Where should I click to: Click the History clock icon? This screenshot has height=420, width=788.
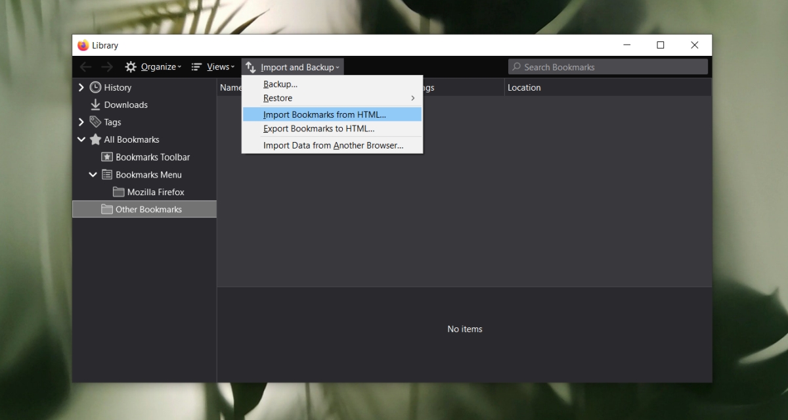(x=95, y=87)
